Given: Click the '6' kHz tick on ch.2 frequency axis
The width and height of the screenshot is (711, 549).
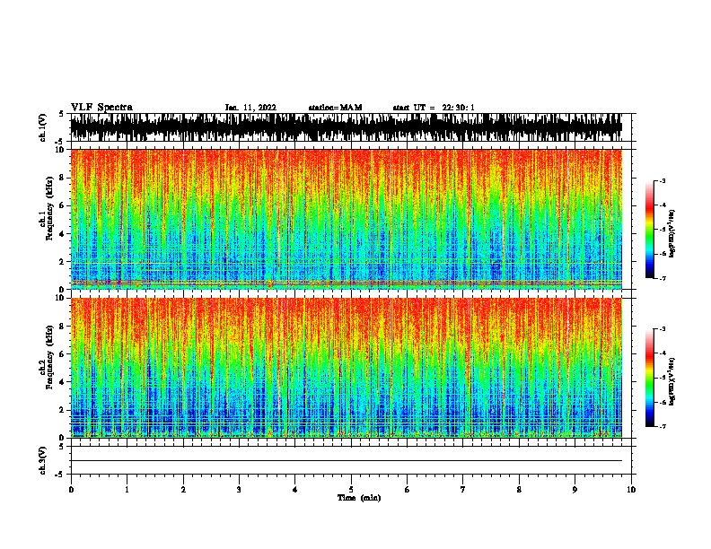Looking at the screenshot, I should [x=63, y=353].
